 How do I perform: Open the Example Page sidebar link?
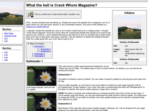pyautogui.click(x=10, y=36)
